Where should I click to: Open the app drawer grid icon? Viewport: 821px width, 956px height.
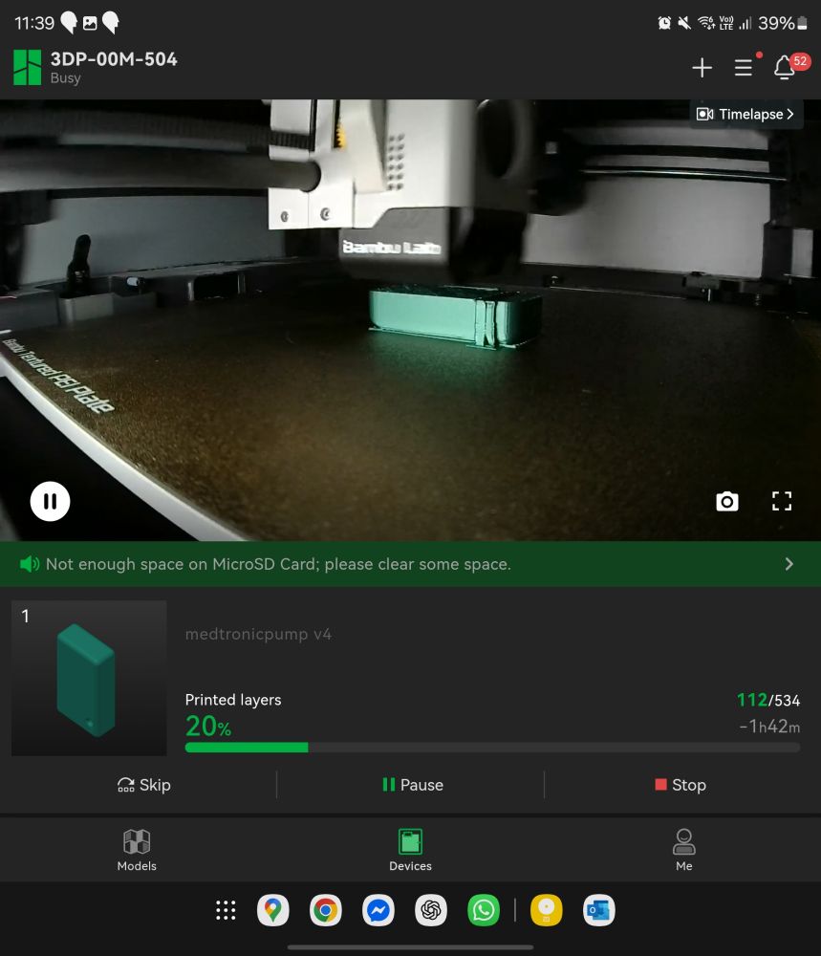point(226,910)
